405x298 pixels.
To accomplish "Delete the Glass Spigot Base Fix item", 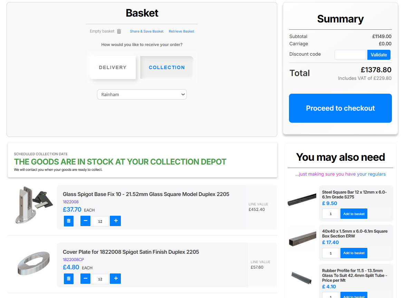I will point(69,221).
